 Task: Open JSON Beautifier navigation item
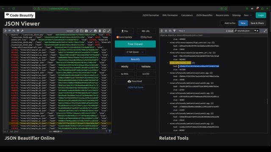point(204,15)
